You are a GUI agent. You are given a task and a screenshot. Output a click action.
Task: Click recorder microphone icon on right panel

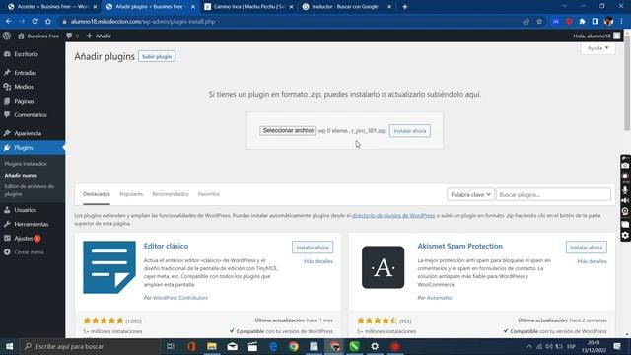pyautogui.click(x=625, y=189)
